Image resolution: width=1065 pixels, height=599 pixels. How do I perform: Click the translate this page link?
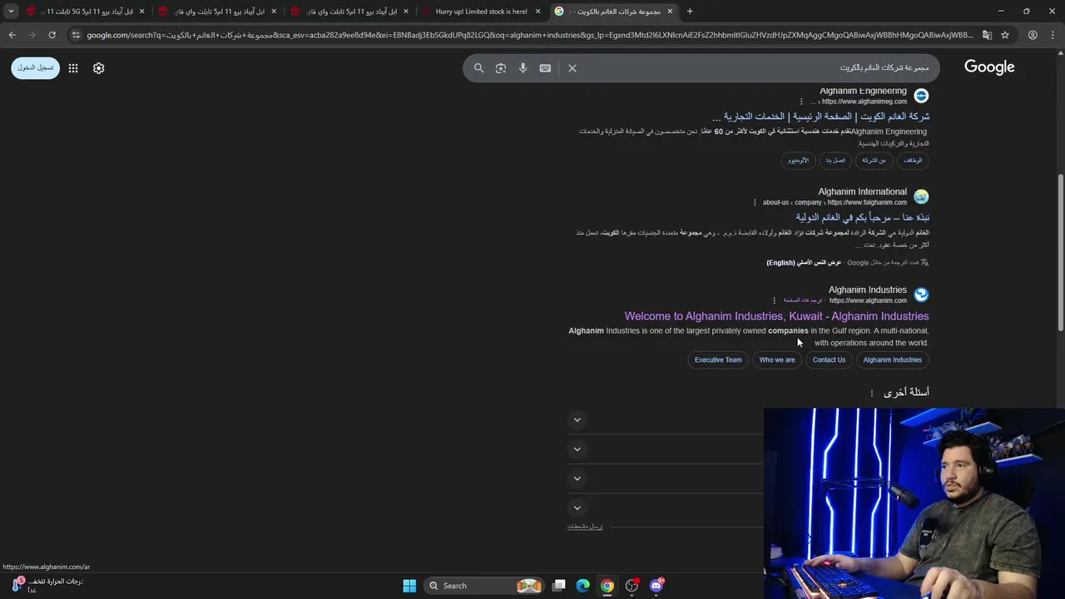[x=802, y=300]
